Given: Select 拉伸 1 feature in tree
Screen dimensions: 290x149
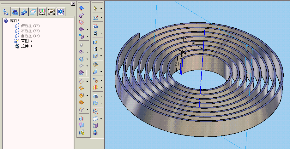Looking at the screenshot, I should click(27, 46).
